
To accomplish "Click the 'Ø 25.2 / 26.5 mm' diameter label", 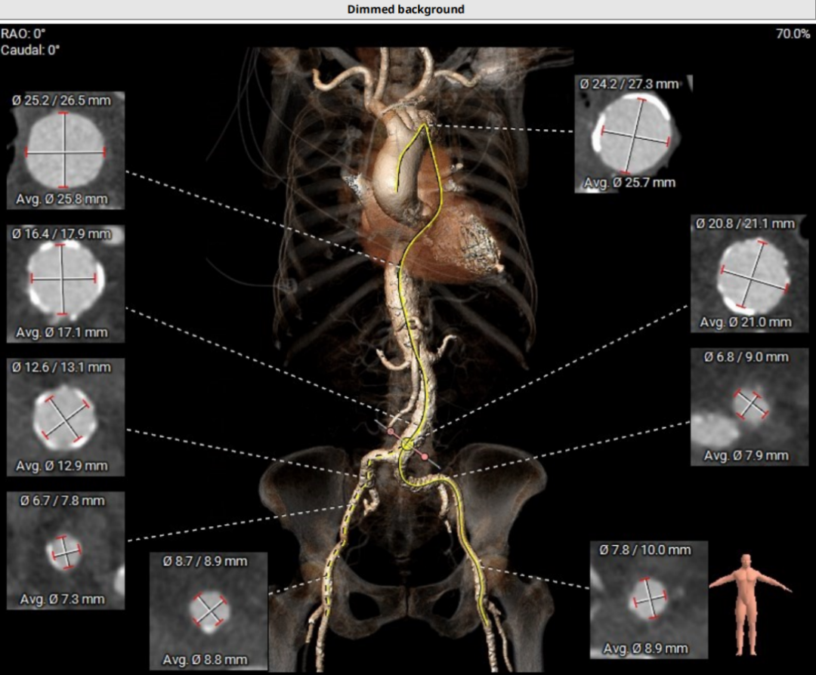I will pyautogui.click(x=62, y=100).
